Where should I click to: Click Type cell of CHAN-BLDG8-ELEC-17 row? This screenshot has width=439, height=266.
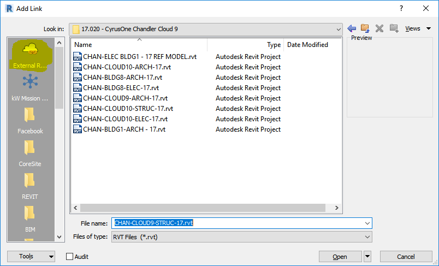pyautogui.click(x=248, y=87)
